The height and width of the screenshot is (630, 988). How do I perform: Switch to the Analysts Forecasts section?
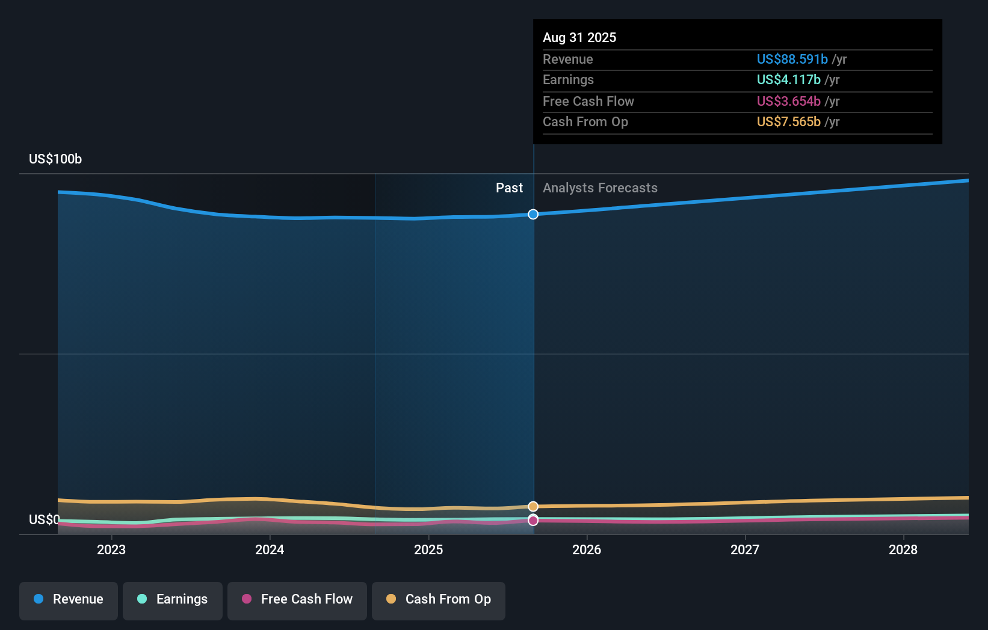point(599,188)
